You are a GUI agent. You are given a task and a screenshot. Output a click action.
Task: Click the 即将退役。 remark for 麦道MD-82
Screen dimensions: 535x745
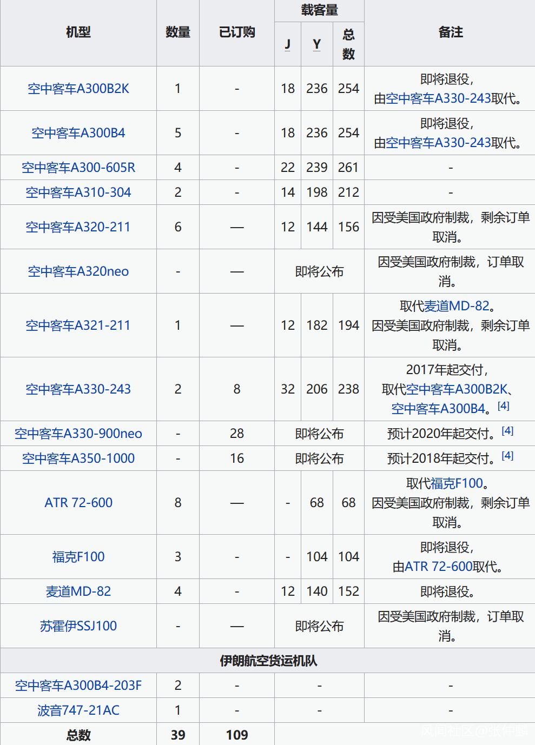pos(451,591)
